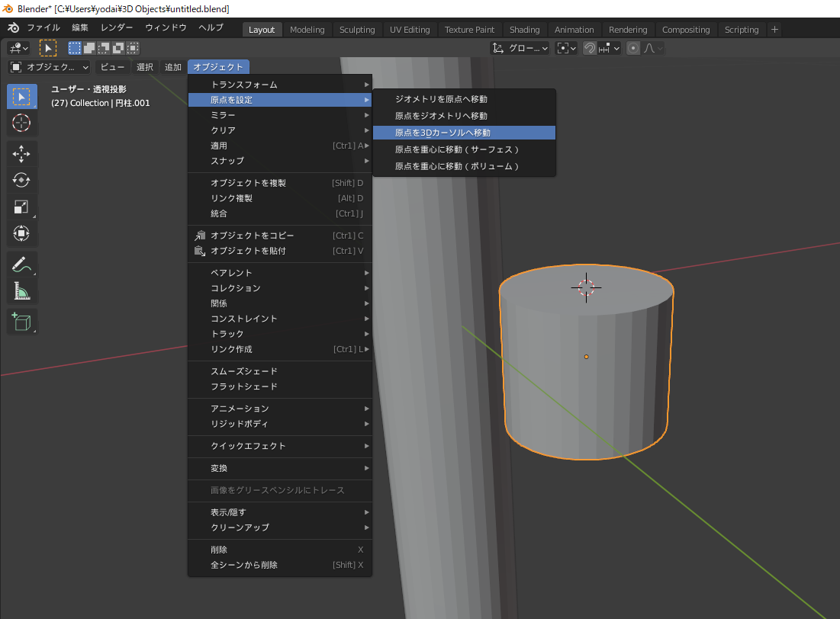Image resolution: width=840 pixels, height=619 pixels.
Task: Switch to the UV Editing workspace tab
Action: 410,30
